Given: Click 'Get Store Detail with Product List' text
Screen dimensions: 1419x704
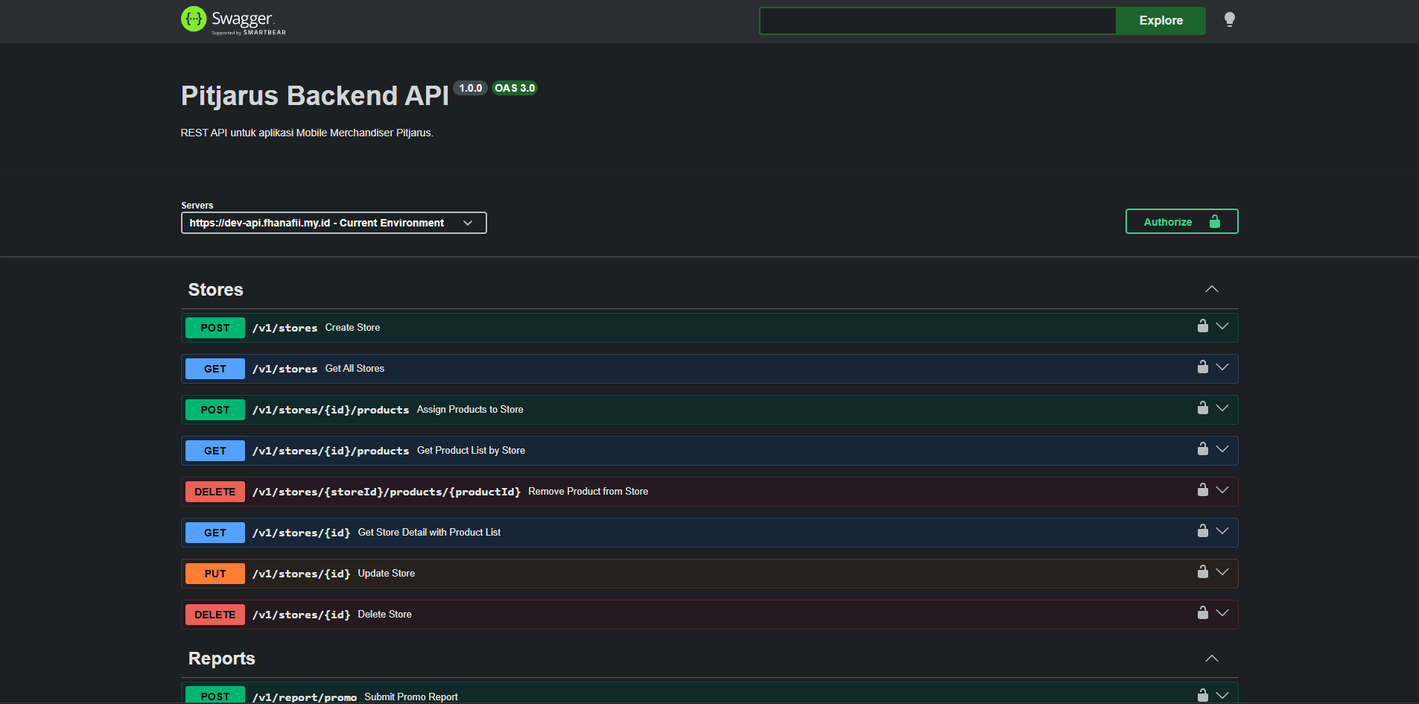Looking at the screenshot, I should pos(429,532).
